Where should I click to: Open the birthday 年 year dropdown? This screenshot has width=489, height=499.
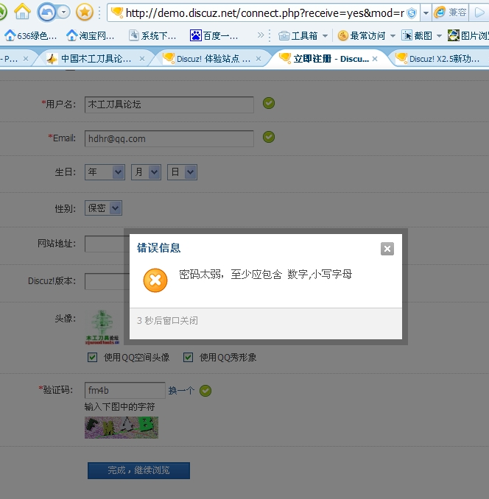[x=105, y=172]
